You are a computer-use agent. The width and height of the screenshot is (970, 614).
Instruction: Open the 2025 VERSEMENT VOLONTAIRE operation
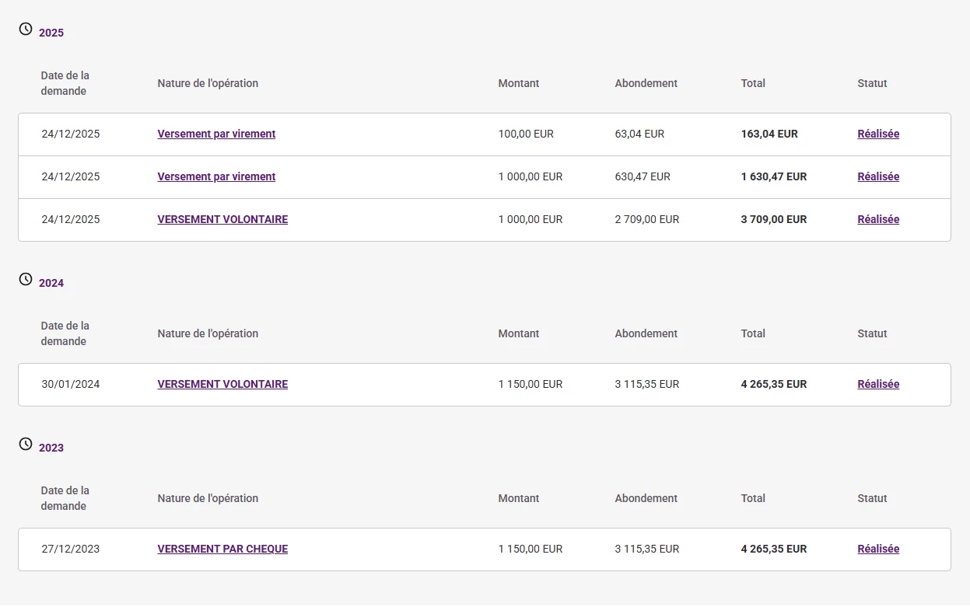click(222, 219)
